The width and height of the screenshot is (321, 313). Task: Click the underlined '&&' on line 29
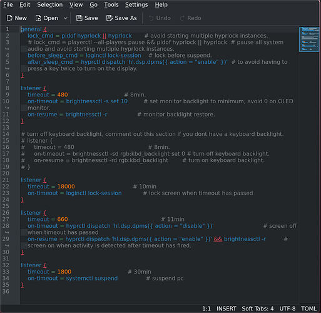[218, 239]
